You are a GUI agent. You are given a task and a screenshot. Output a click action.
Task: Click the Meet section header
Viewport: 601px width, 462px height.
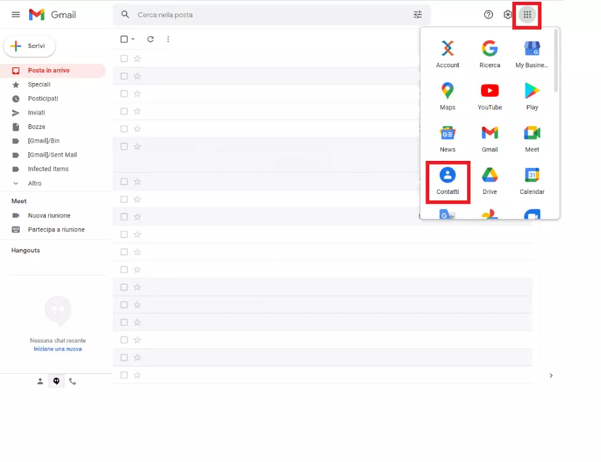tap(19, 201)
